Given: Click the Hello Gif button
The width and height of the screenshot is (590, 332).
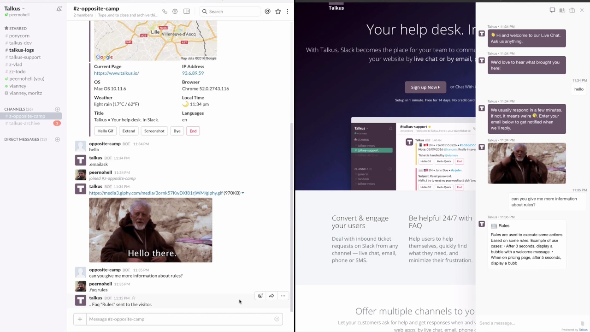Looking at the screenshot, I should click(x=105, y=131).
